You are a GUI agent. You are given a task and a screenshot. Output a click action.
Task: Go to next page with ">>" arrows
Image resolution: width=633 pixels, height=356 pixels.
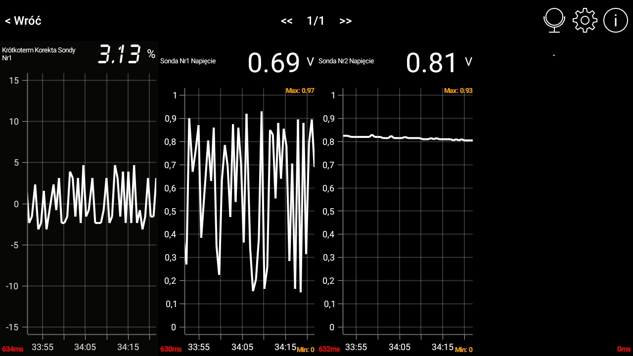coord(346,21)
